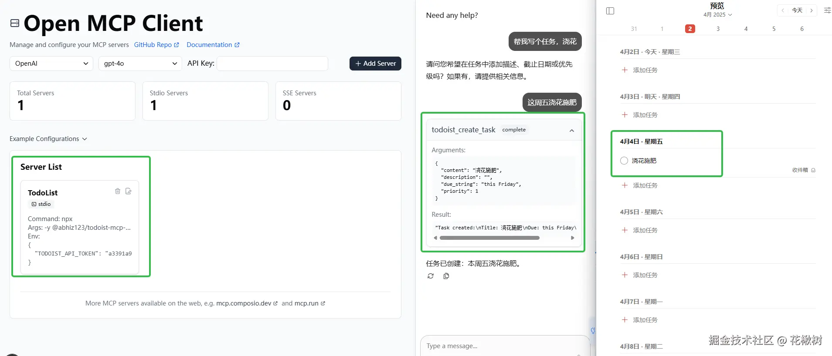The image size is (832, 356).
Task: Click the TodoList server name
Action: [x=43, y=193]
